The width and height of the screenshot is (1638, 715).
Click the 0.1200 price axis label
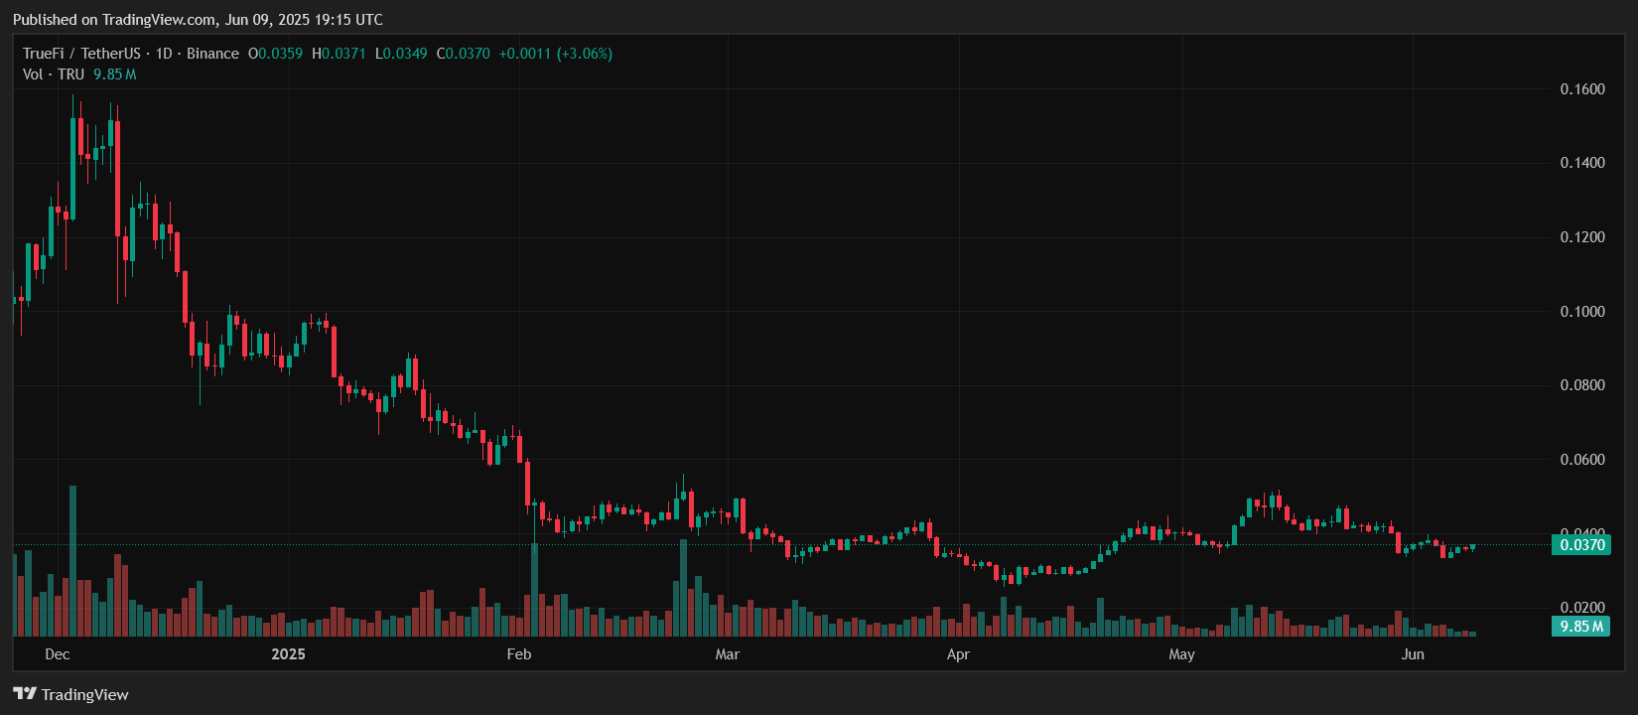pyautogui.click(x=1582, y=237)
